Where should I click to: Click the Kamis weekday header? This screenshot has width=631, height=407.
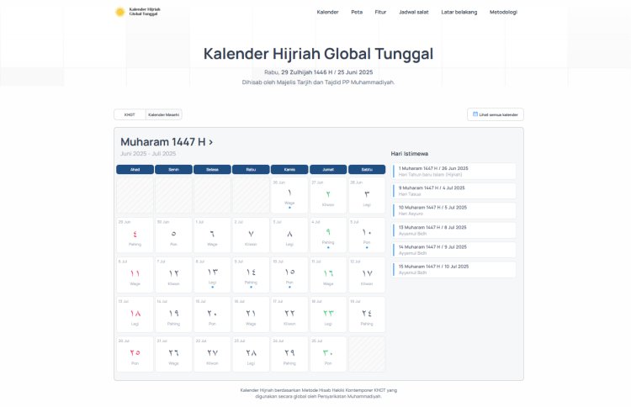click(289, 170)
